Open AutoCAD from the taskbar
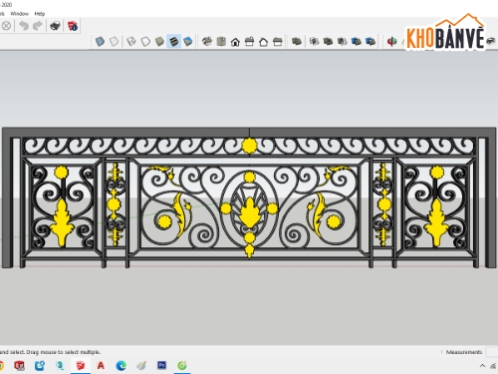 pyautogui.click(x=101, y=365)
